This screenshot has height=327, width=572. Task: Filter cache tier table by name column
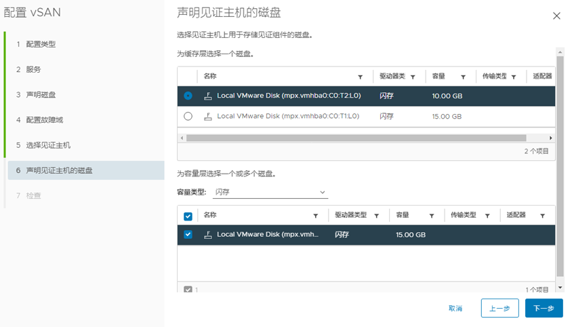click(x=360, y=77)
